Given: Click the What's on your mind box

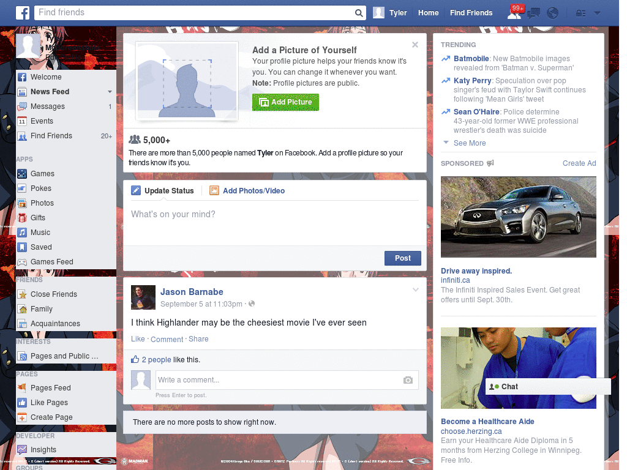Looking at the screenshot, I should tap(275, 222).
